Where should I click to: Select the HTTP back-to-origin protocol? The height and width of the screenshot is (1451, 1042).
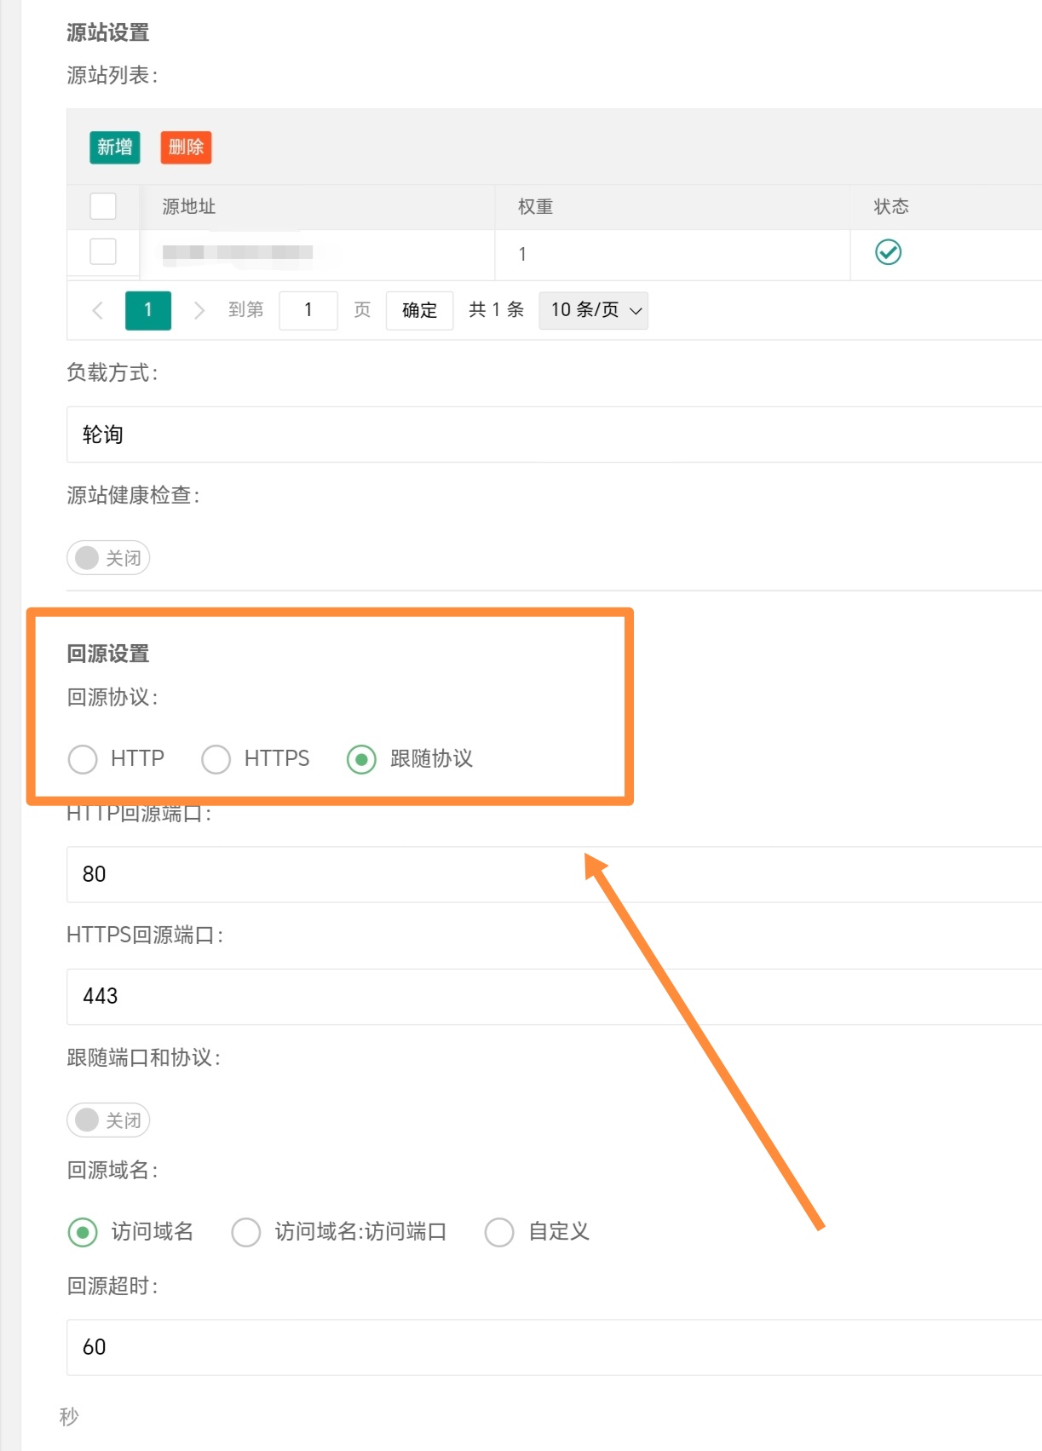pos(83,759)
